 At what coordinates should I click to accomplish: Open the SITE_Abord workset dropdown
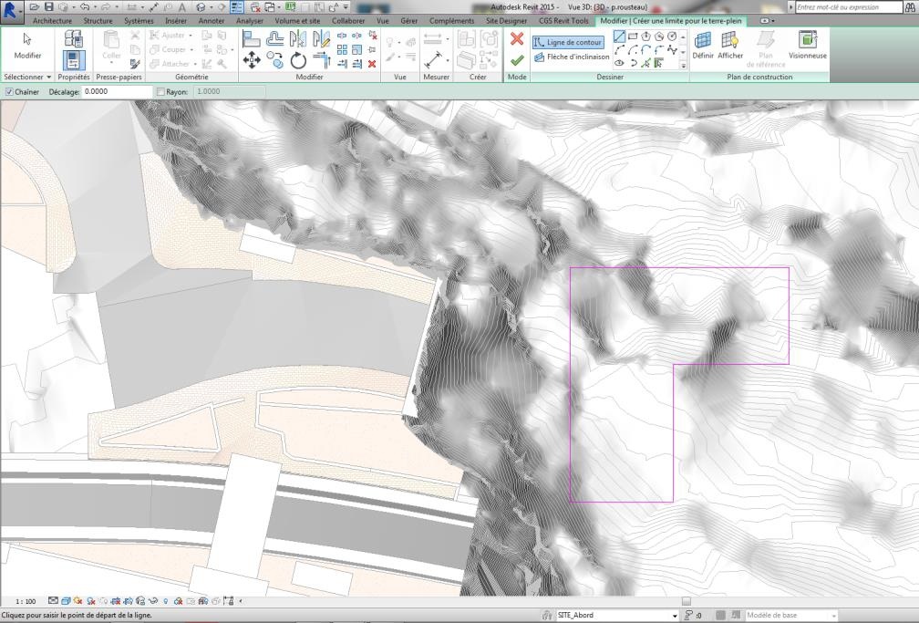pyautogui.click(x=674, y=615)
